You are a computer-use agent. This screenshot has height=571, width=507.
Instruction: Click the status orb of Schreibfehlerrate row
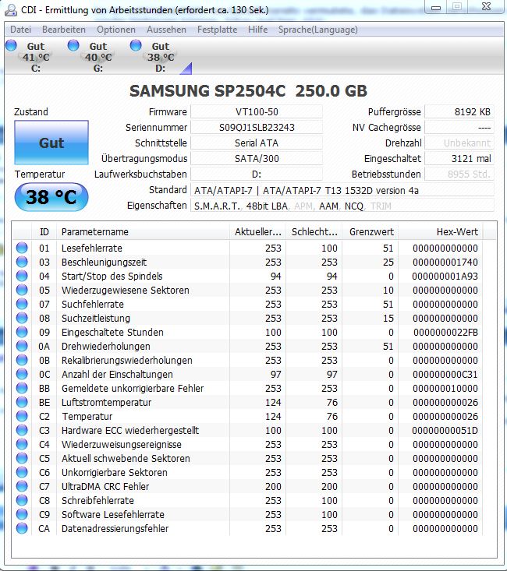(x=22, y=500)
